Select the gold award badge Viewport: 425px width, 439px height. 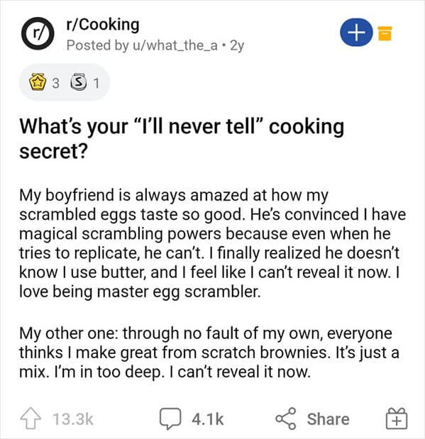coord(38,82)
